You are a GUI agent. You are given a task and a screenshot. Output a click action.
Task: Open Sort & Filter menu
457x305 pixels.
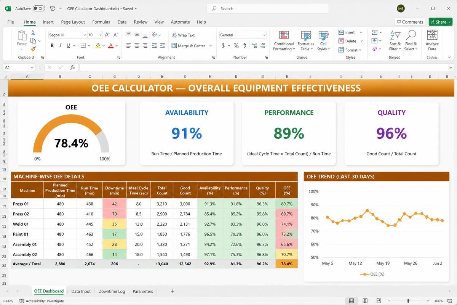click(395, 41)
